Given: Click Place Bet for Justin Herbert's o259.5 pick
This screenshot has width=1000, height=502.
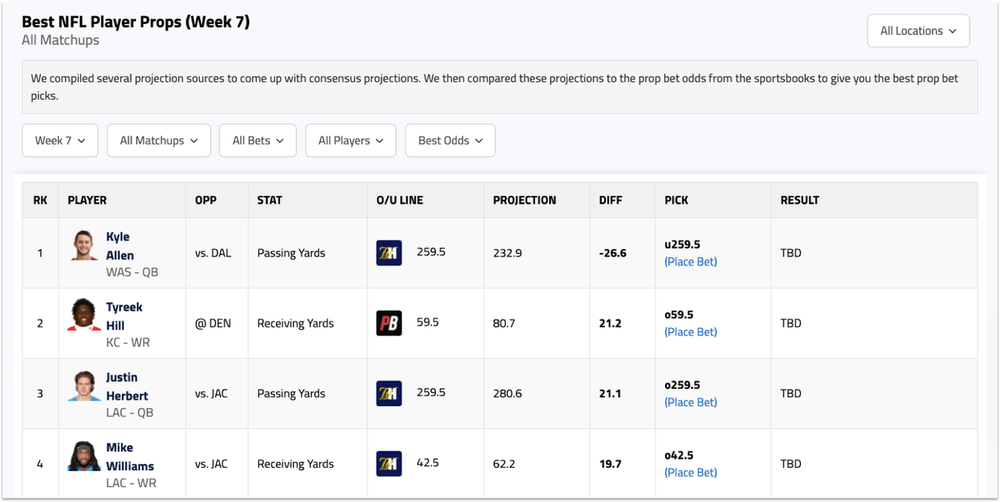Looking at the screenshot, I should (690, 402).
